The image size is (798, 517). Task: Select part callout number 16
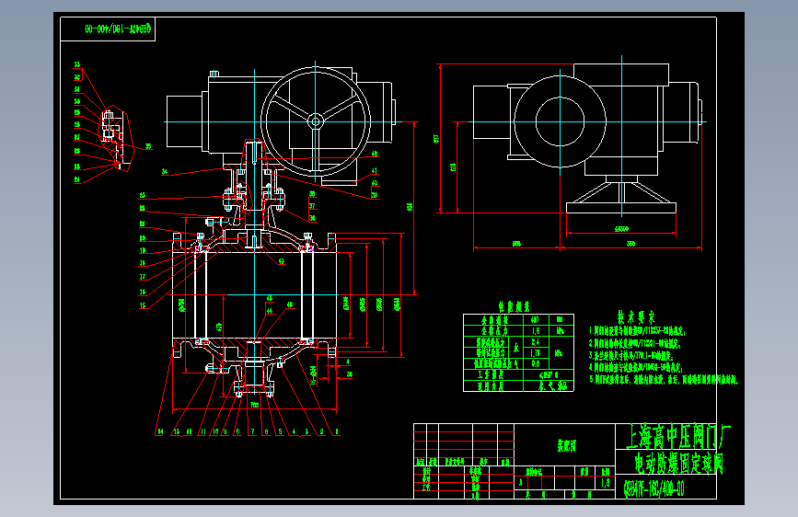pyautogui.click(x=143, y=293)
